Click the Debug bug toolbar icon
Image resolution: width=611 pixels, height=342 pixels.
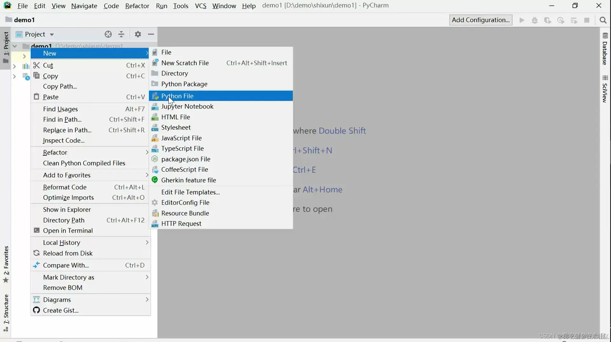(535, 20)
